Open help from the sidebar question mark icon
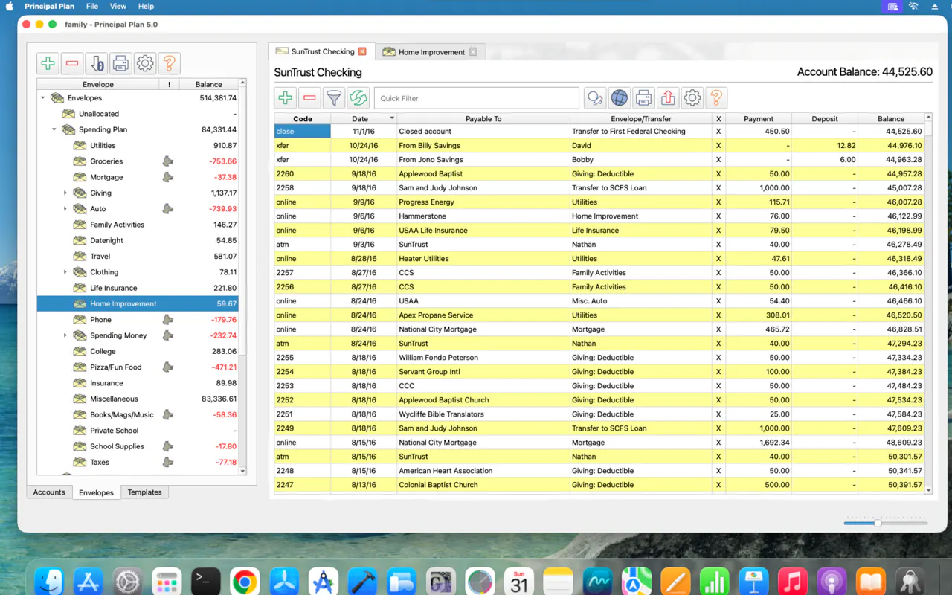Image resolution: width=952 pixels, height=595 pixels. pyautogui.click(x=169, y=63)
